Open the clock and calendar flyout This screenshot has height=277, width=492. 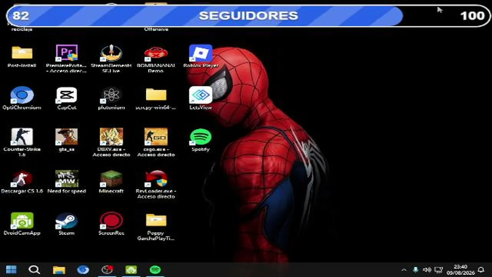(460, 270)
